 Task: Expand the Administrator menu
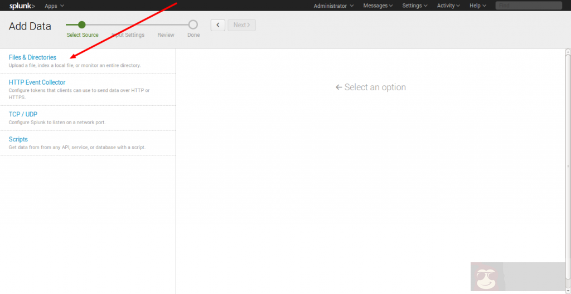point(333,6)
